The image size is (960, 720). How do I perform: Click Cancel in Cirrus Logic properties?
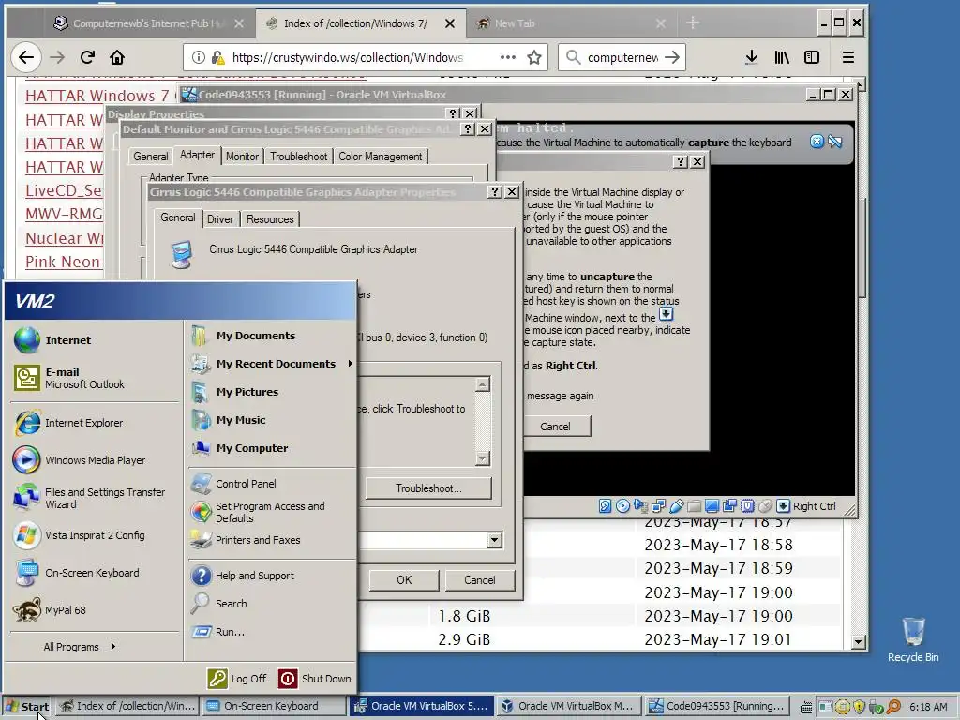pos(479,579)
